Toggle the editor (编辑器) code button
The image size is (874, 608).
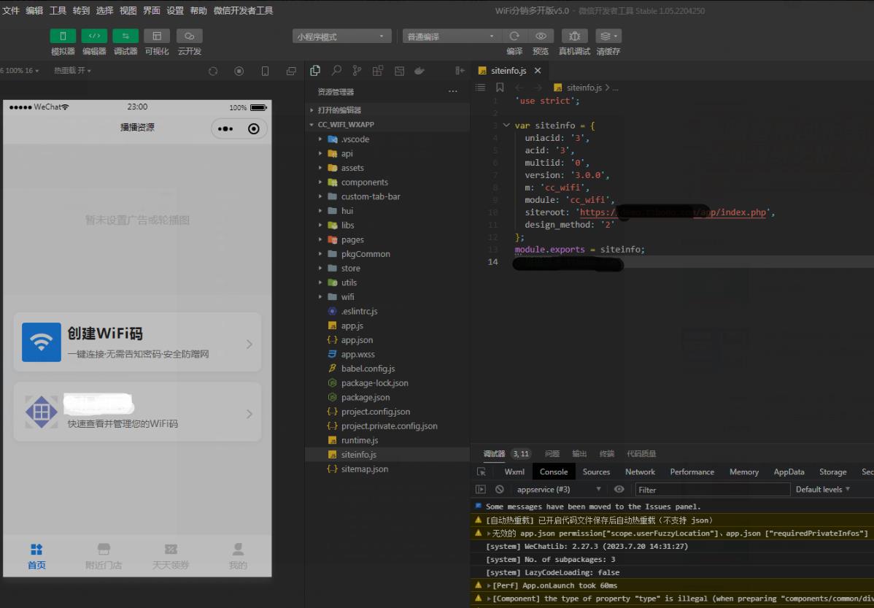click(94, 36)
